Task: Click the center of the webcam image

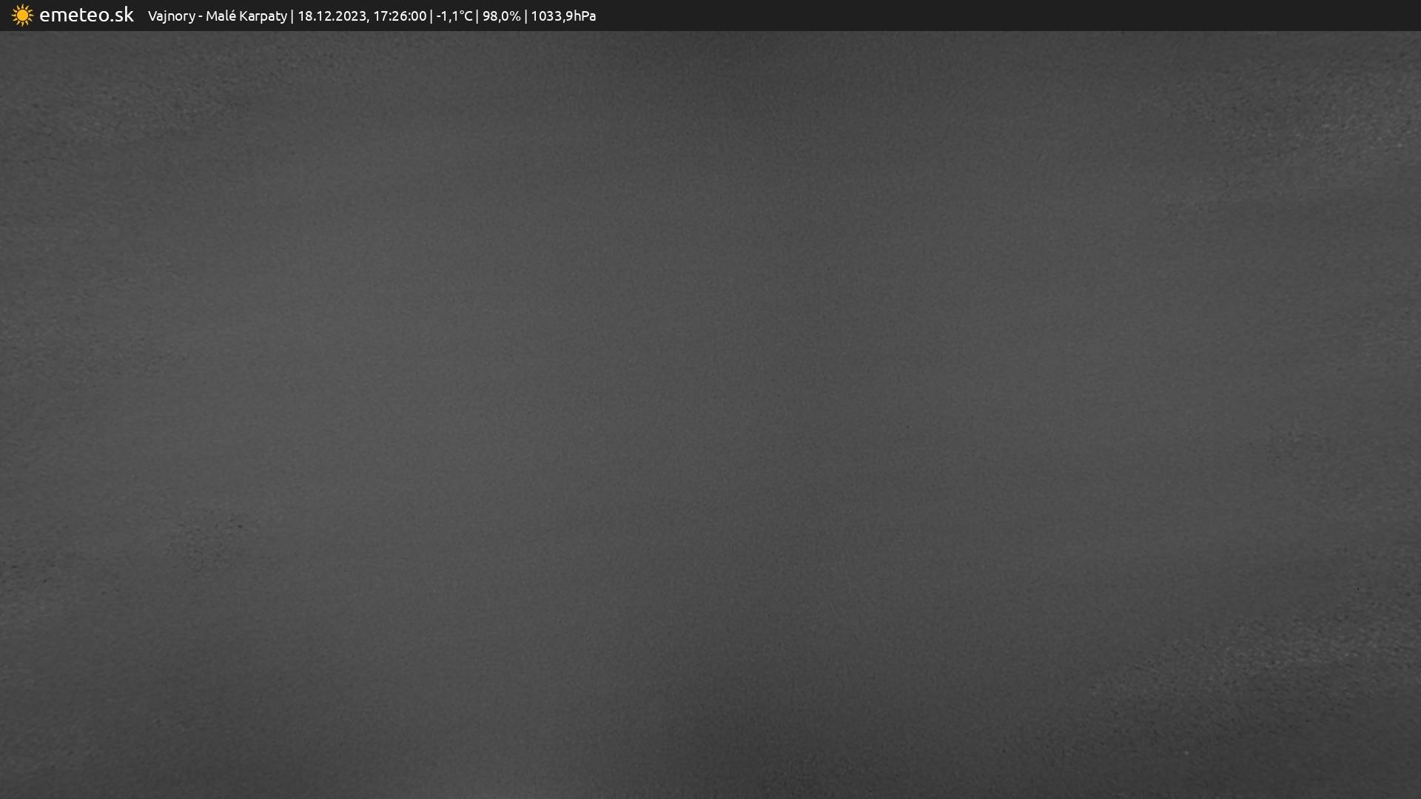Action: point(710,414)
